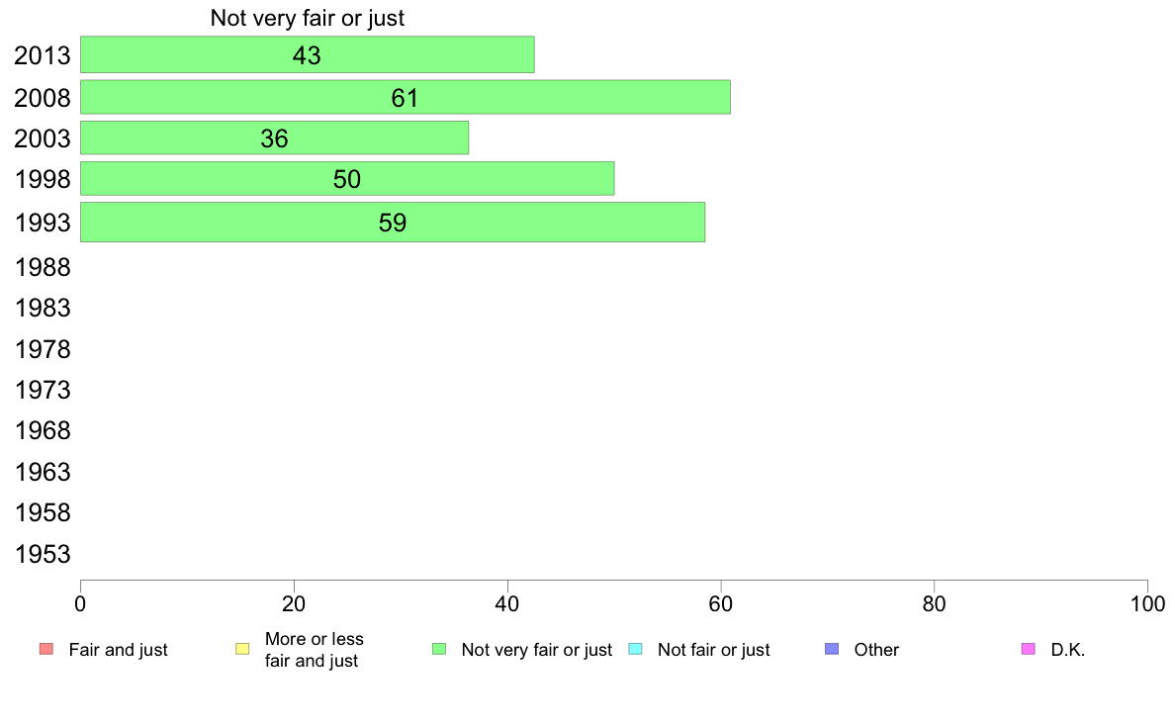Click the magenta D.K. legend swatch
The width and height of the screenshot is (1175, 728).
[x=1029, y=649]
